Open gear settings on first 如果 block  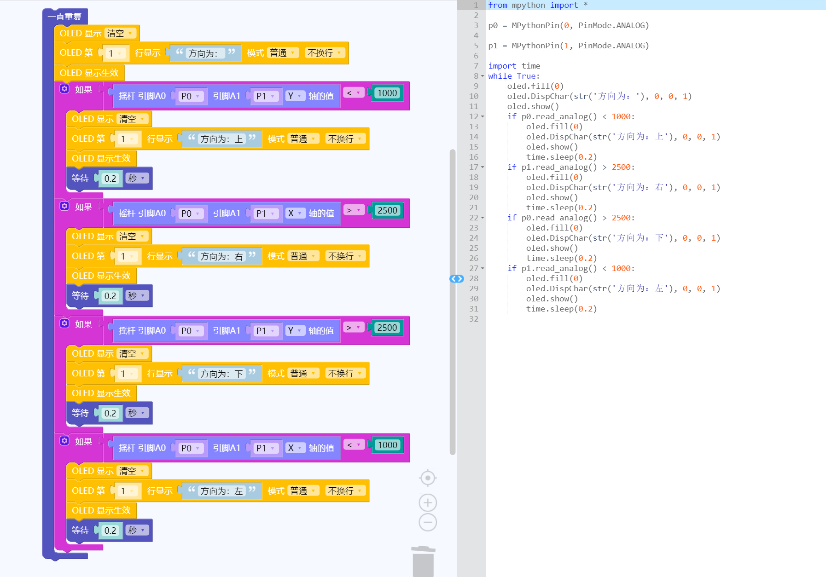click(x=64, y=89)
